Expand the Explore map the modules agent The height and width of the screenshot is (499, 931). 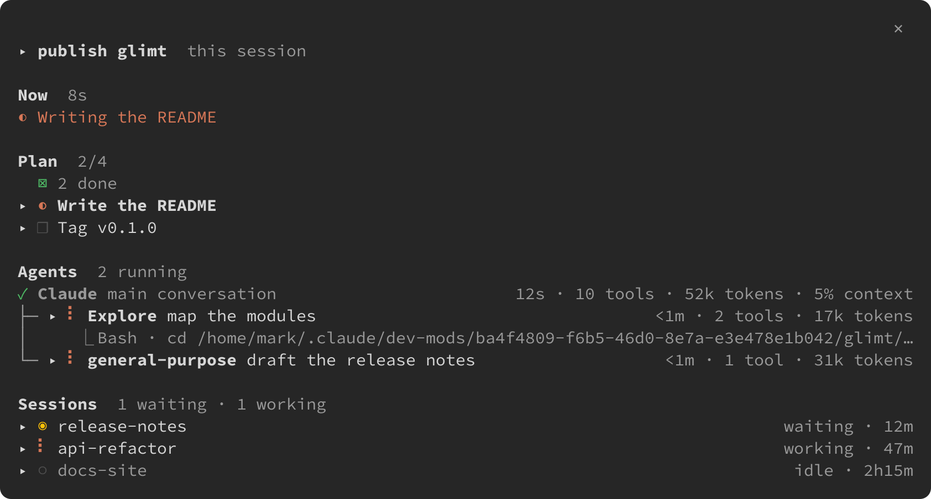(x=53, y=316)
